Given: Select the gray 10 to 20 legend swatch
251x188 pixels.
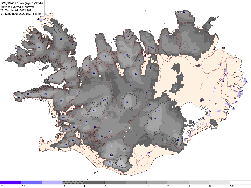Looking at the screenshot, I should tap(157, 182).
